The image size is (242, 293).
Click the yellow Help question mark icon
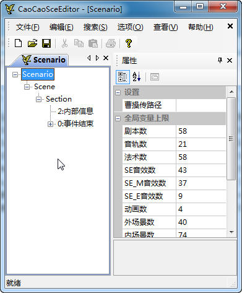(129, 43)
